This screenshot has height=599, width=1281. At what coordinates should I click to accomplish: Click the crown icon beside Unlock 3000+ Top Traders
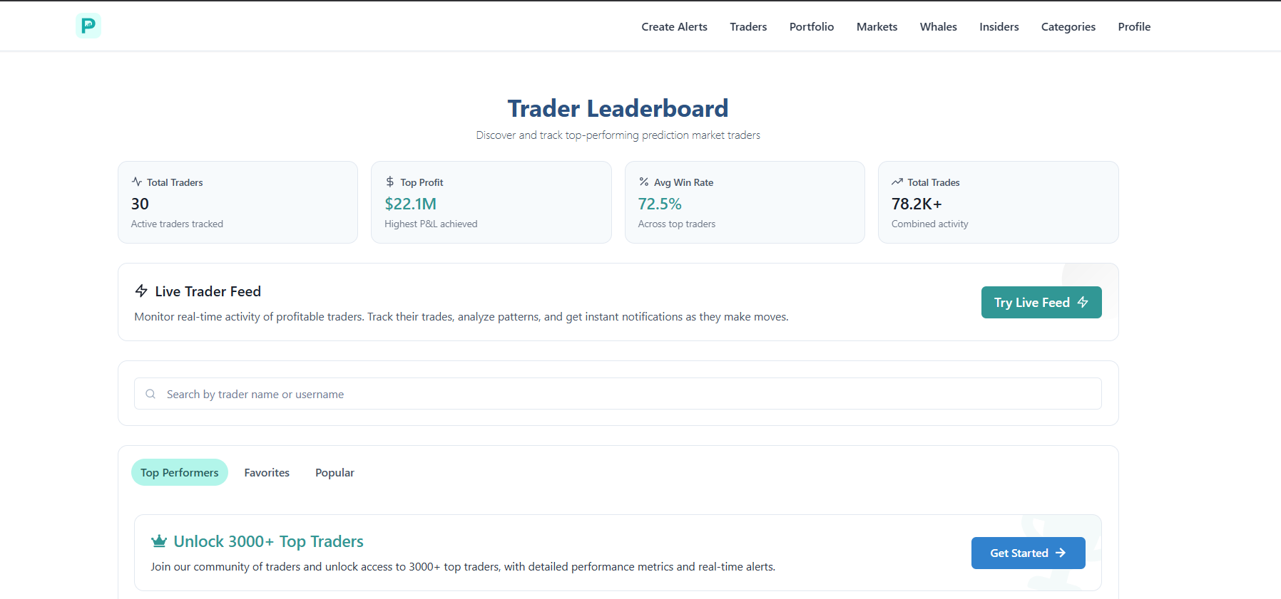(x=159, y=541)
